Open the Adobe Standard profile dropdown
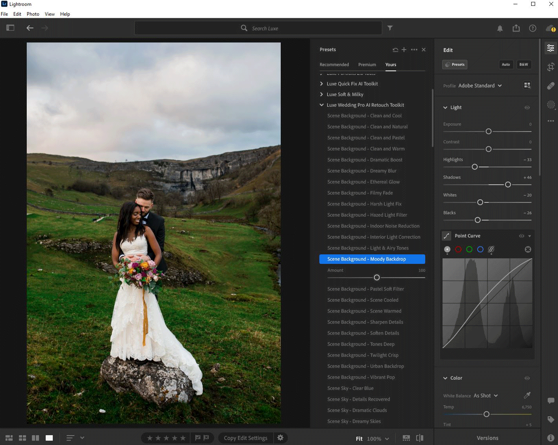This screenshot has width=558, height=445. pyautogui.click(x=480, y=85)
